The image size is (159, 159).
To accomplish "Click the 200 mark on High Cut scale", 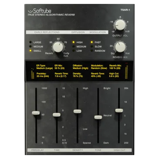I will [x=126, y=143].
